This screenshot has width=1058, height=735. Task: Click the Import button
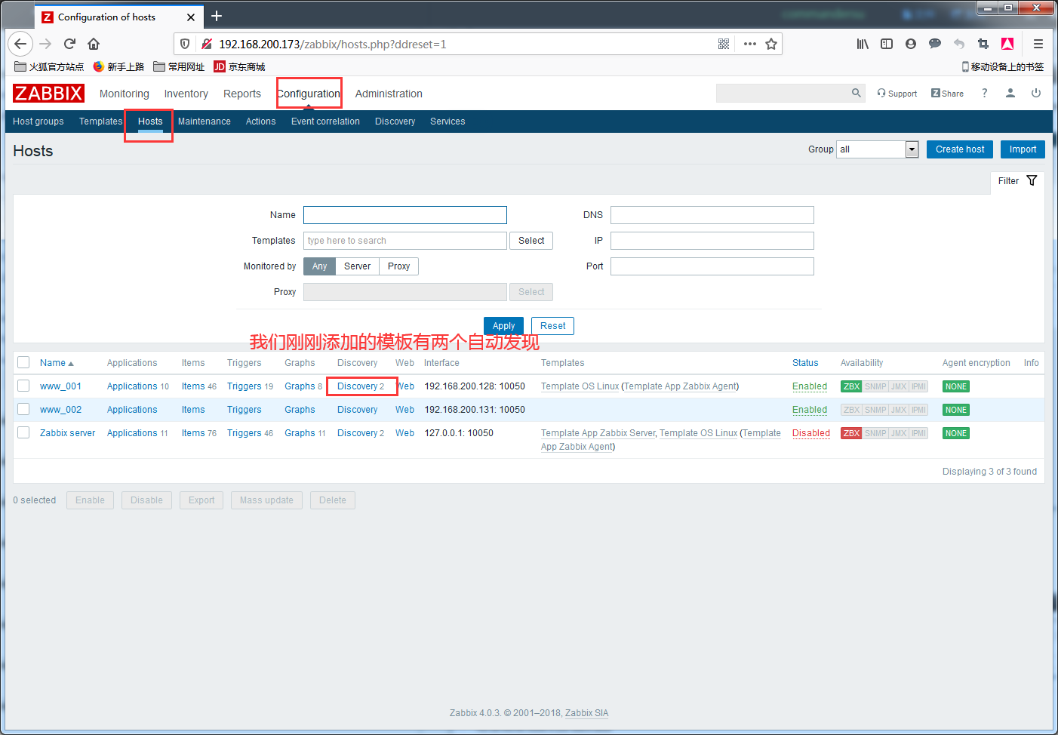pos(1023,149)
